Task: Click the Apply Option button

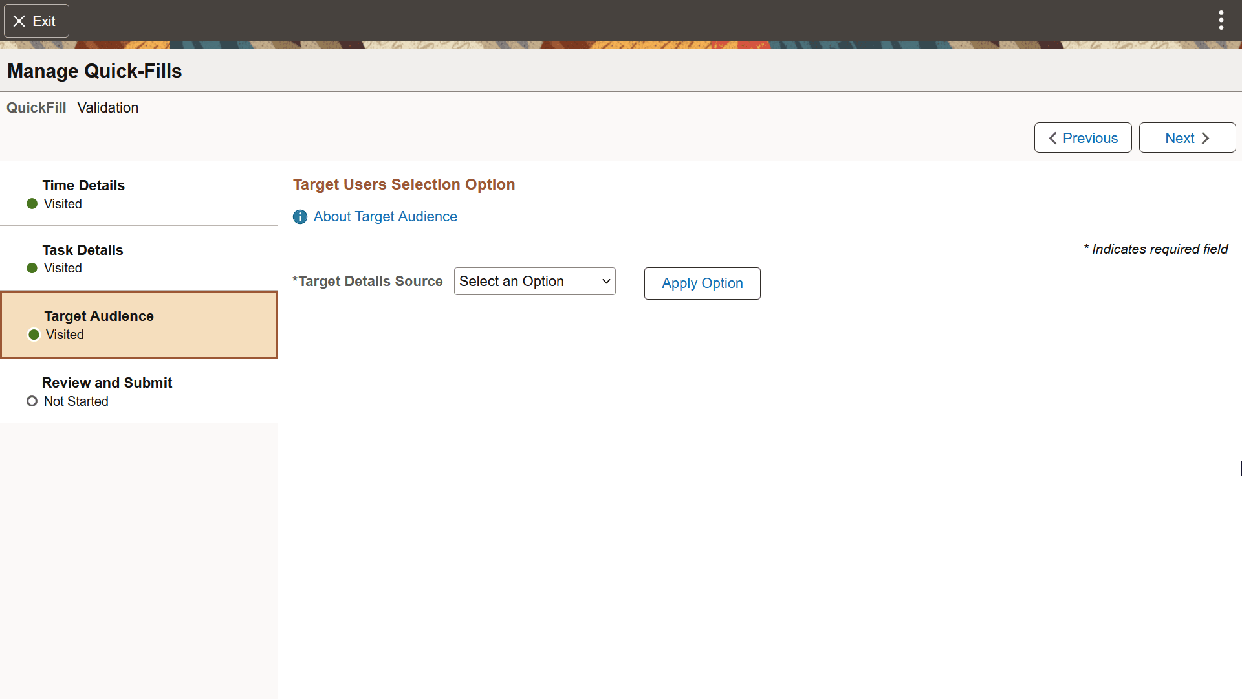Action: 702,283
